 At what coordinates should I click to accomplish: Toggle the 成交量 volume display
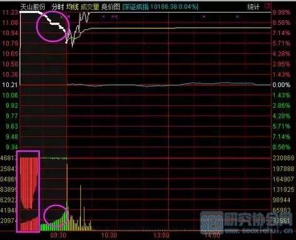(x=90, y=7)
